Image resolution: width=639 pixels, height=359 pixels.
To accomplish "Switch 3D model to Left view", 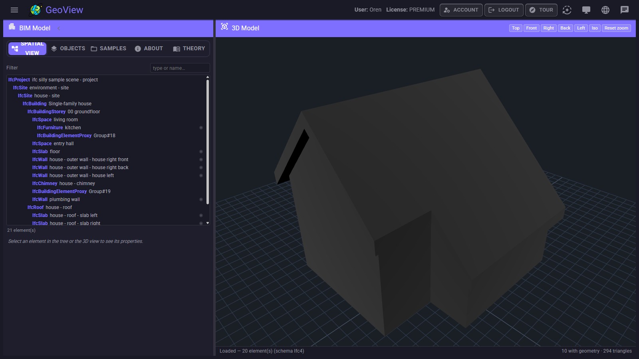I will 581,28.
